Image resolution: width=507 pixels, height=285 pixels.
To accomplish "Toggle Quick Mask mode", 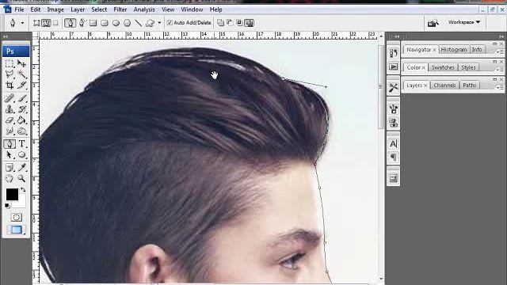I will (17, 217).
